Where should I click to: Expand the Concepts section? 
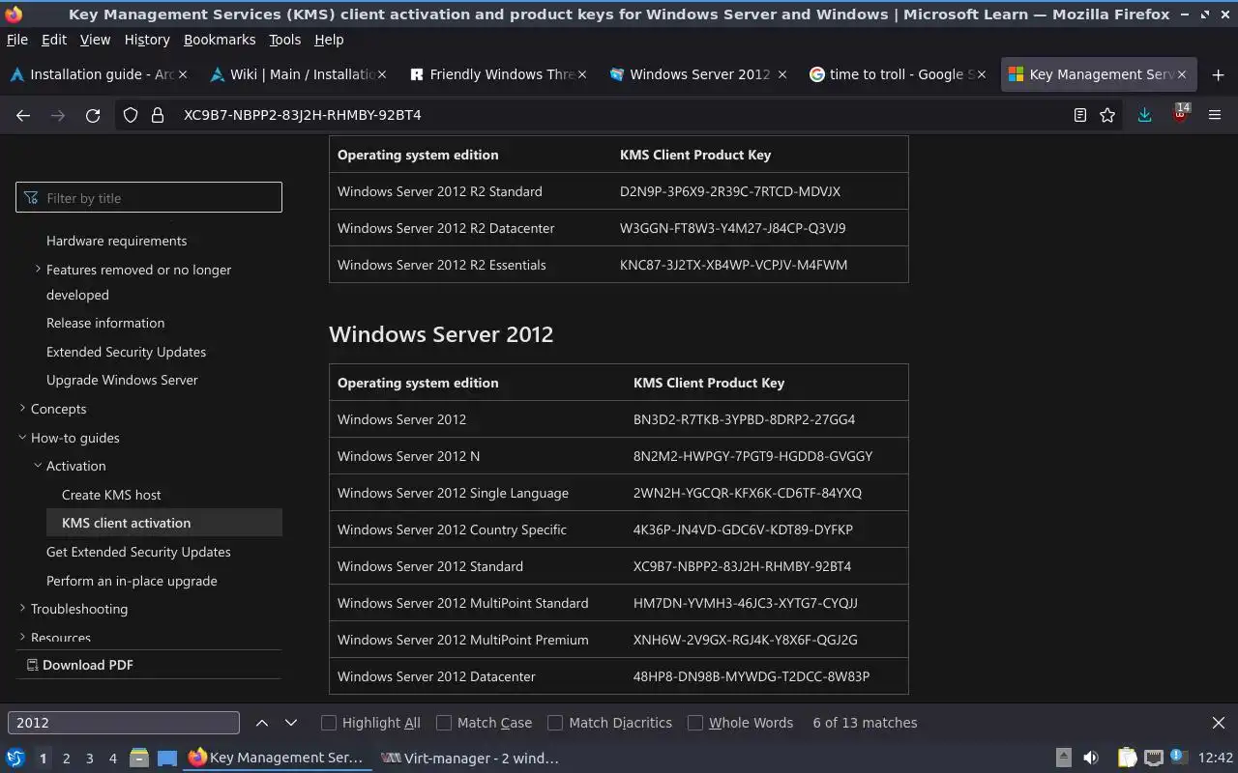tap(22, 409)
